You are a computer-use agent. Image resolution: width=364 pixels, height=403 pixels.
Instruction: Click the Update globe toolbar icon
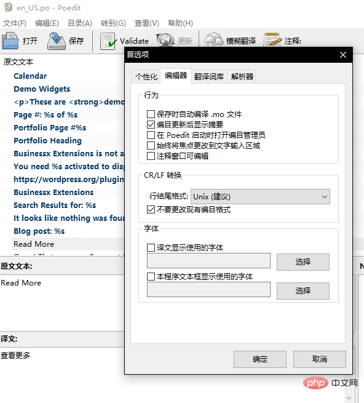coord(165,40)
